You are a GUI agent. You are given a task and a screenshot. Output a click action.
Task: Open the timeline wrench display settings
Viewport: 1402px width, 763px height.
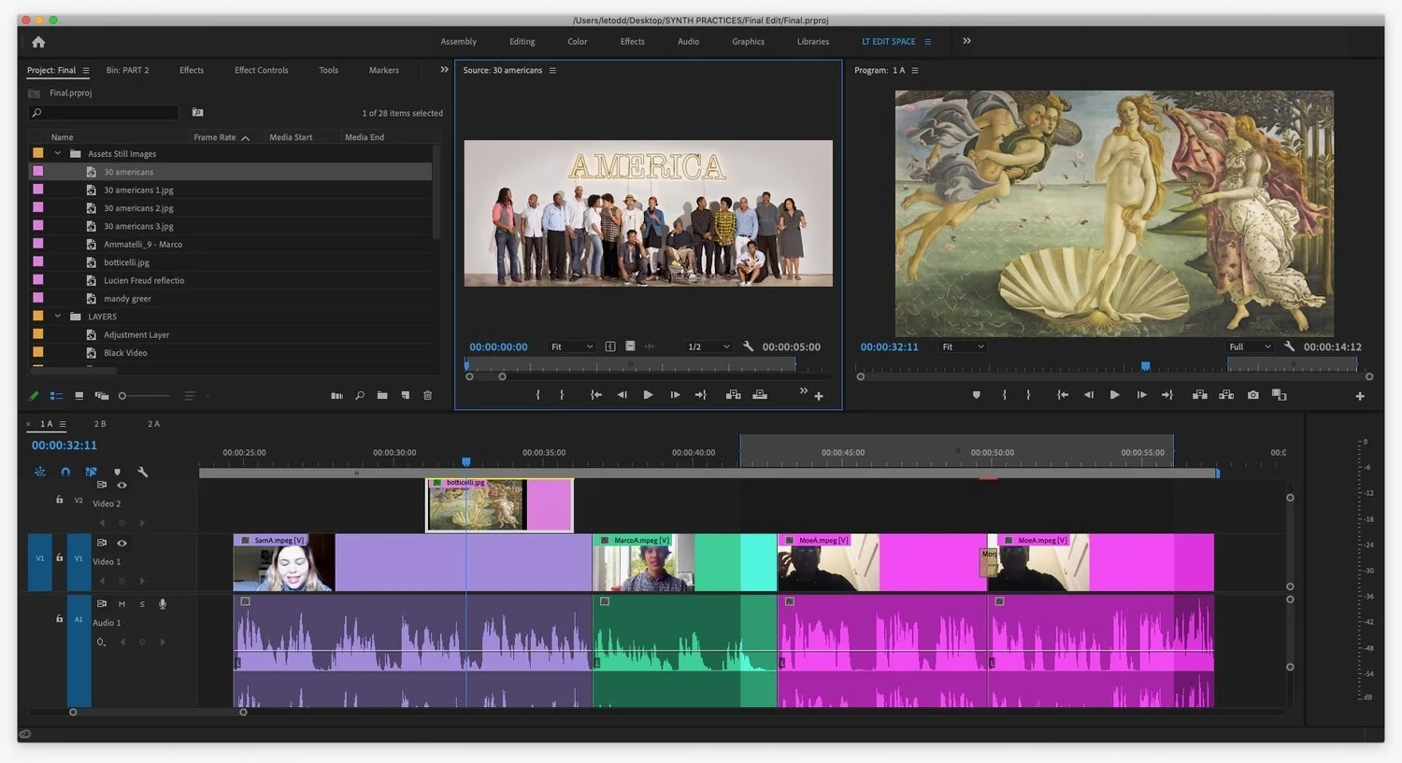click(143, 473)
